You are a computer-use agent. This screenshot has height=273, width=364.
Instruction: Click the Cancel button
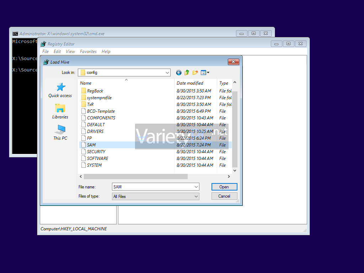tap(224, 196)
